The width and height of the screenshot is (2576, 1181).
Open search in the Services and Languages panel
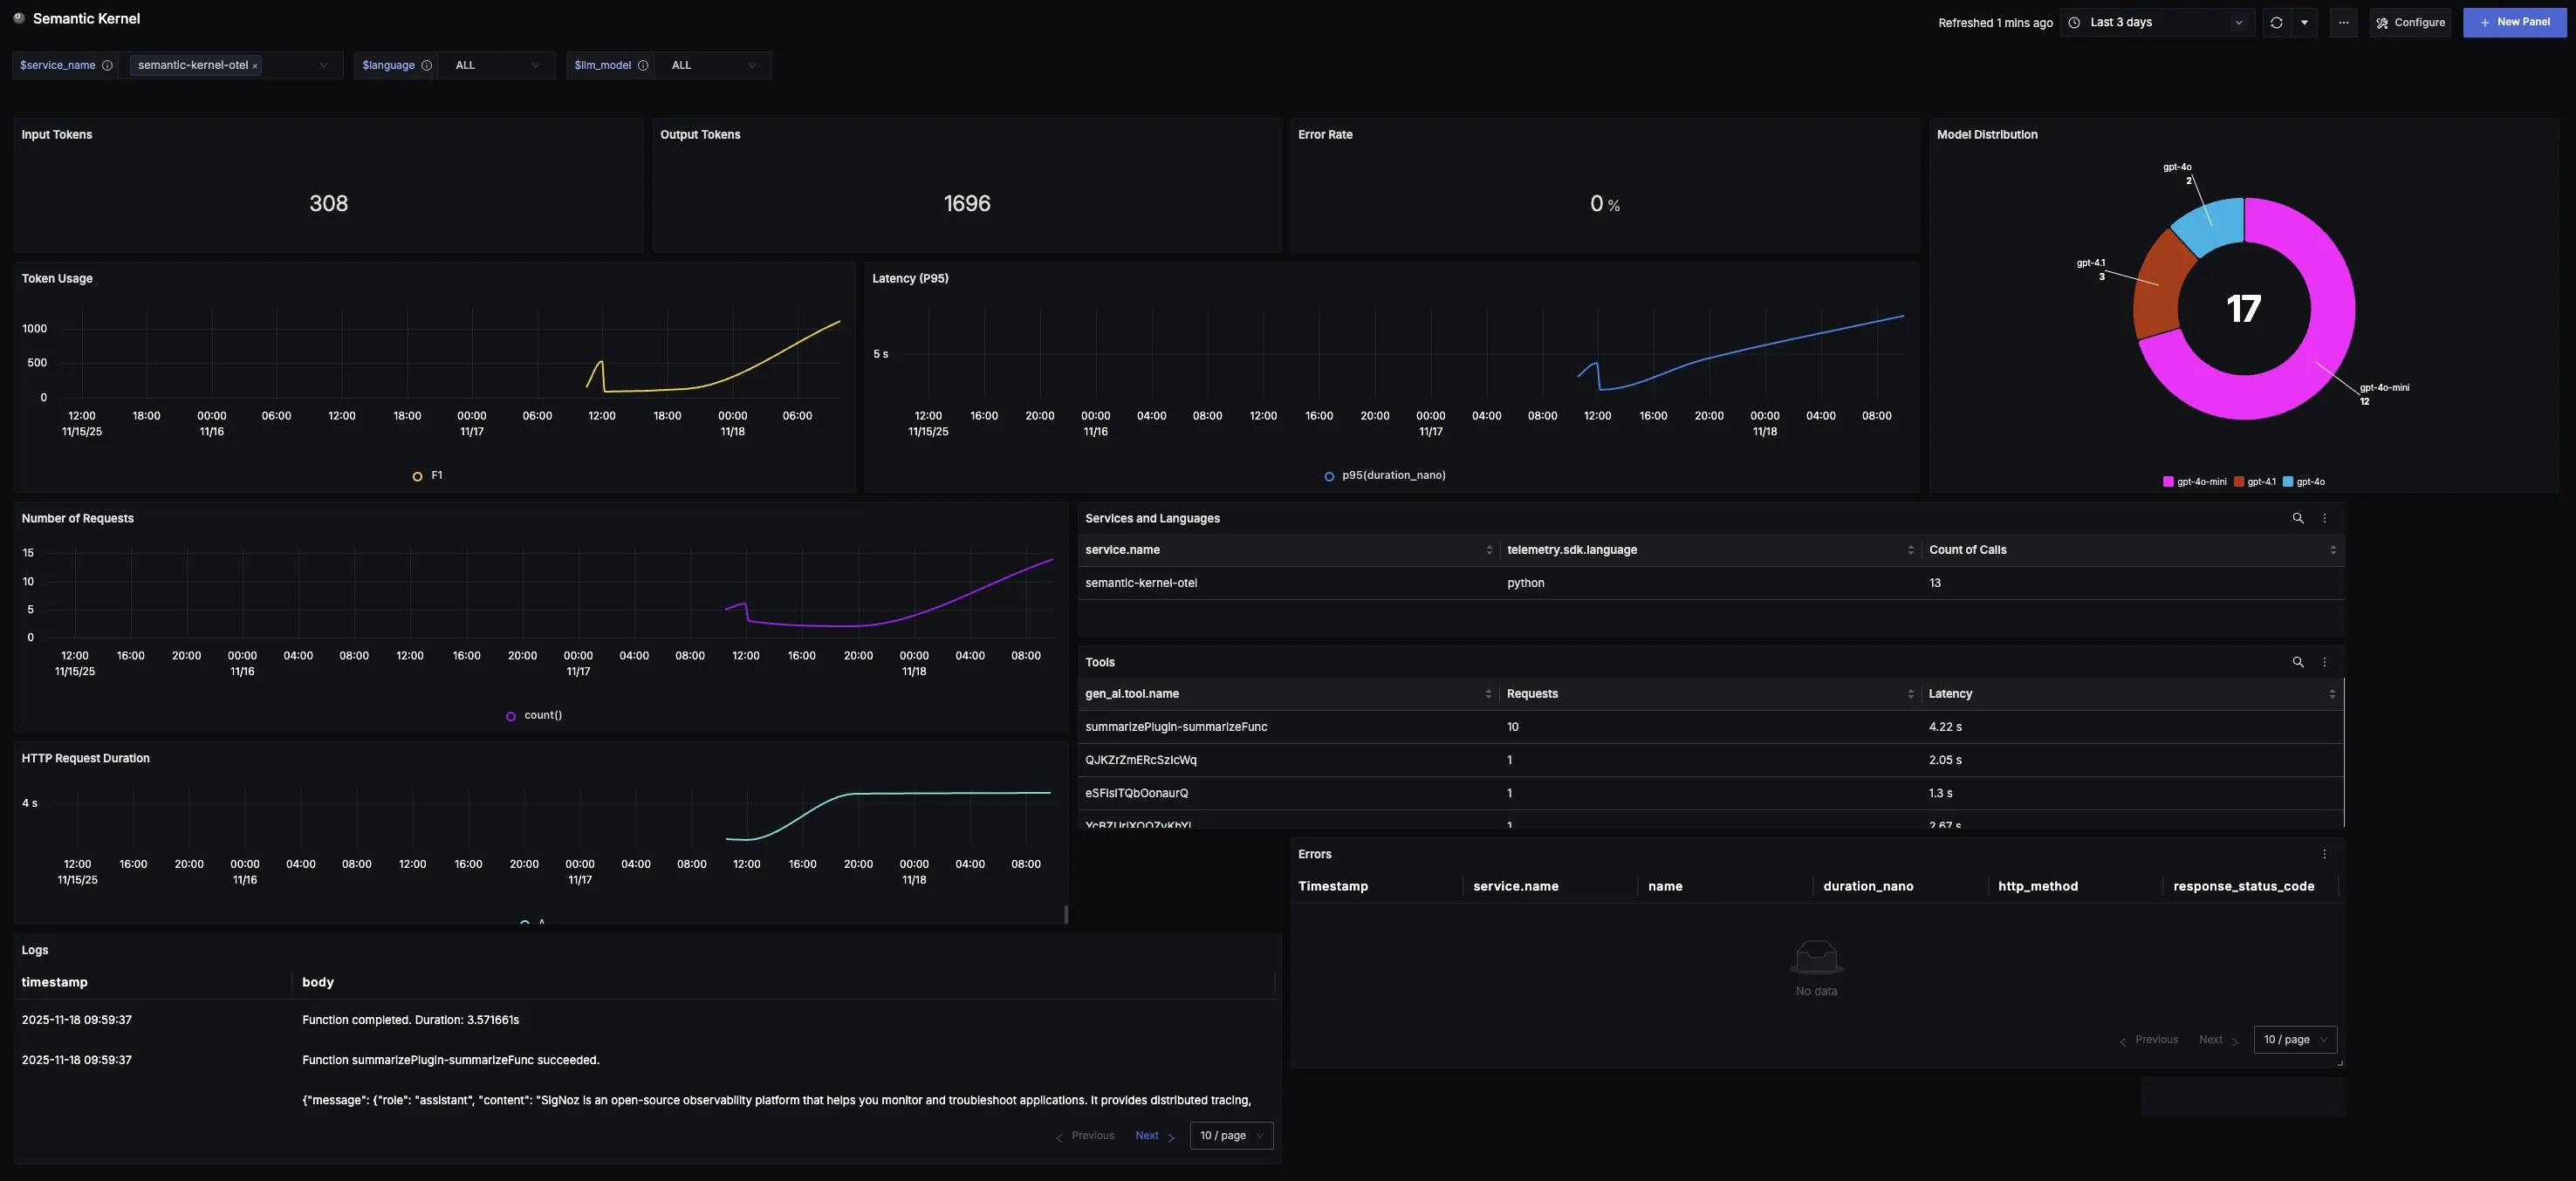coord(2297,519)
